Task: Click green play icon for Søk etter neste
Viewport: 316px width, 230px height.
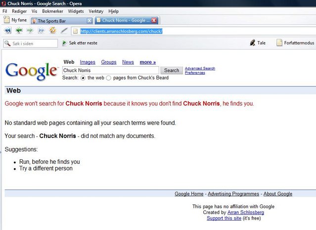Action: tap(64, 43)
